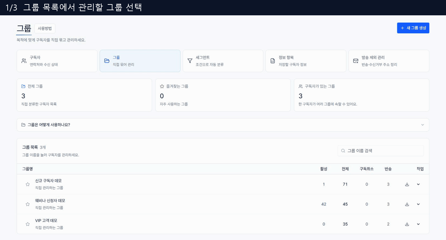Image resolution: width=446 pixels, height=240 pixels.
Task: Select the 전체 그룹 summary card
Action: point(84,95)
